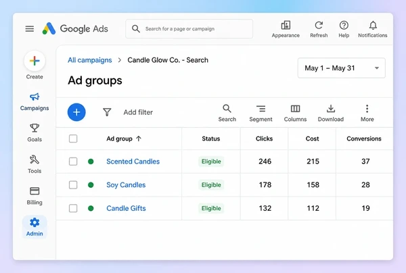Viewport: 406px width, 273px height.
Task: Refresh the page data
Action: pos(319,29)
